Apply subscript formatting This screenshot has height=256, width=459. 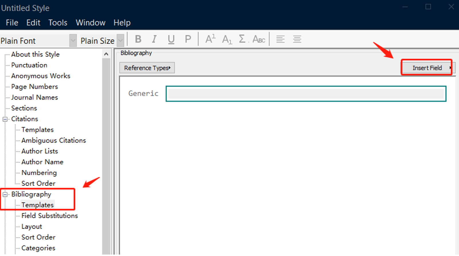[x=227, y=39]
